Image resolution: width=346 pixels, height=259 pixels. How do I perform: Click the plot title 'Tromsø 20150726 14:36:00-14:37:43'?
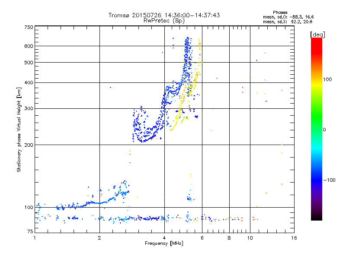[x=164, y=15]
